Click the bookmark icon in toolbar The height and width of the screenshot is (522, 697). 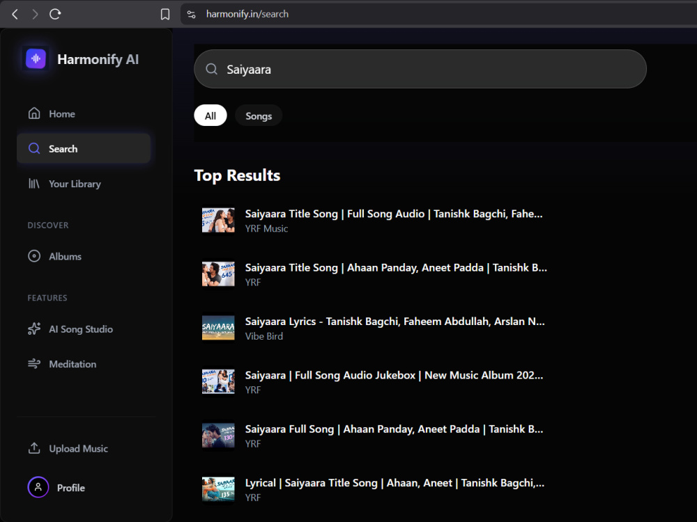coord(165,14)
